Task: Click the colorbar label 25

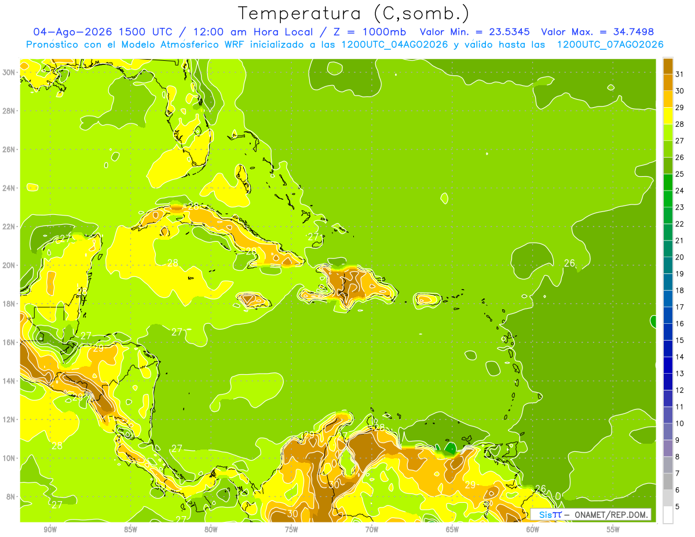Action: click(679, 174)
